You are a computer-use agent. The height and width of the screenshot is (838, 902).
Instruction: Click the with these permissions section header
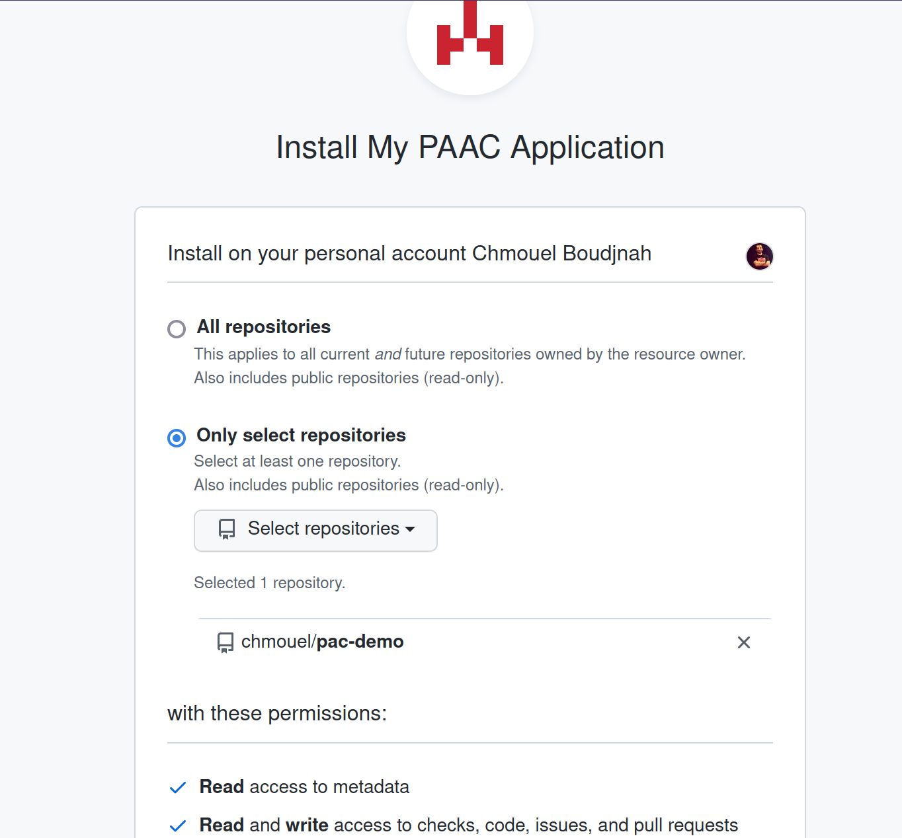click(x=276, y=713)
